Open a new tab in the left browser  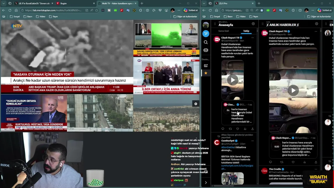click(x=142, y=3)
